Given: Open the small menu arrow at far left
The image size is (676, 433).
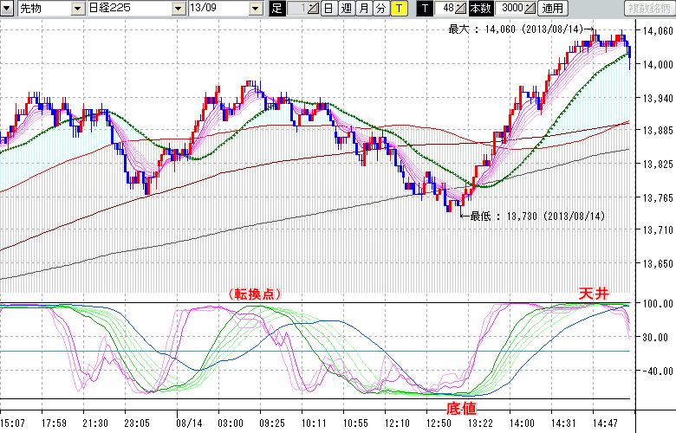Looking at the screenshot, I should pyautogui.click(x=7, y=9).
